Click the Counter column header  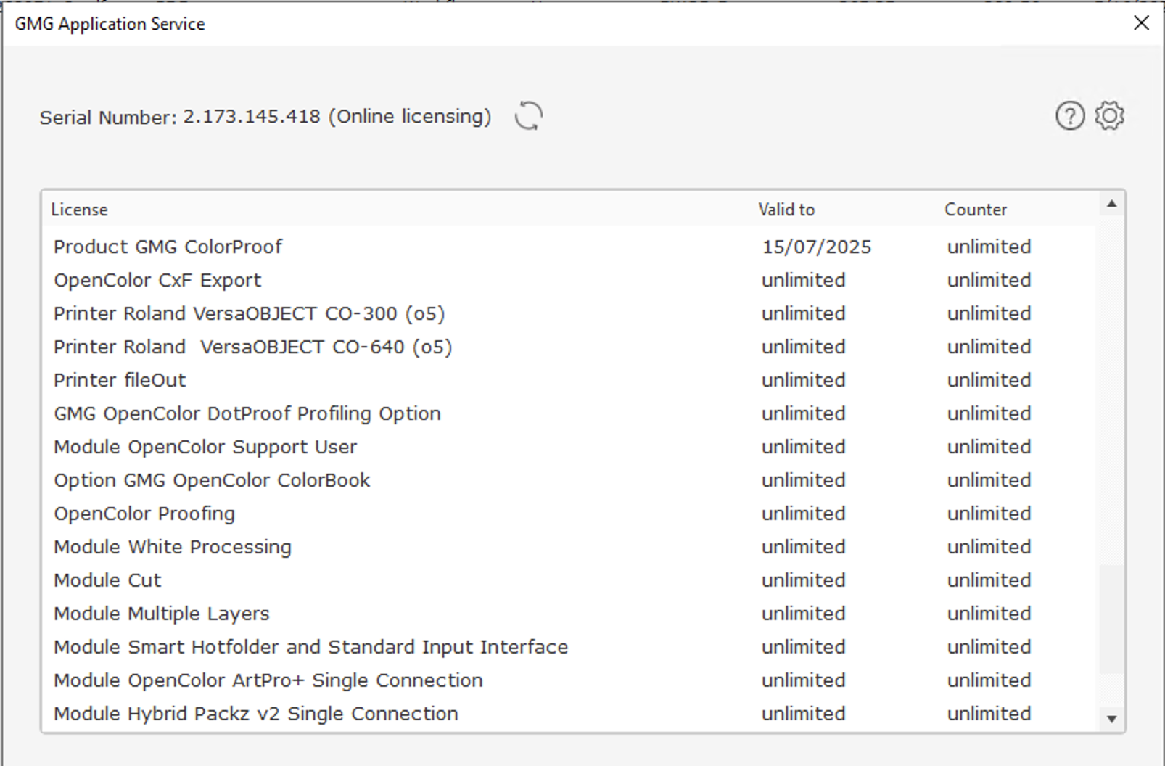coord(975,210)
